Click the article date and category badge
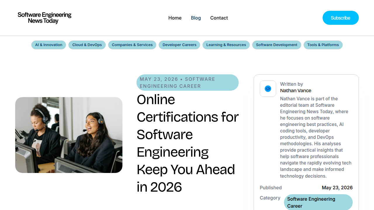This screenshot has width=374, height=210. pos(188,83)
